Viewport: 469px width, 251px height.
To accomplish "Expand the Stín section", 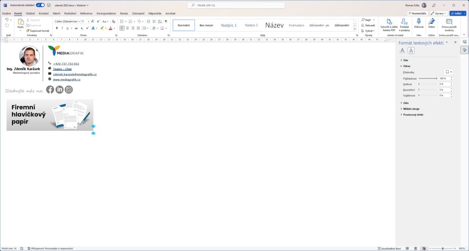I will pyautogui.click(x=405, y=60).
